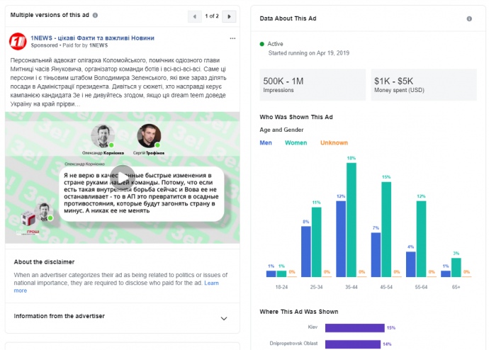The height and width of the screenshot is (350, 489).
Task: Click the 18% women bar for 35-44
Action: [x=351, y=219]
